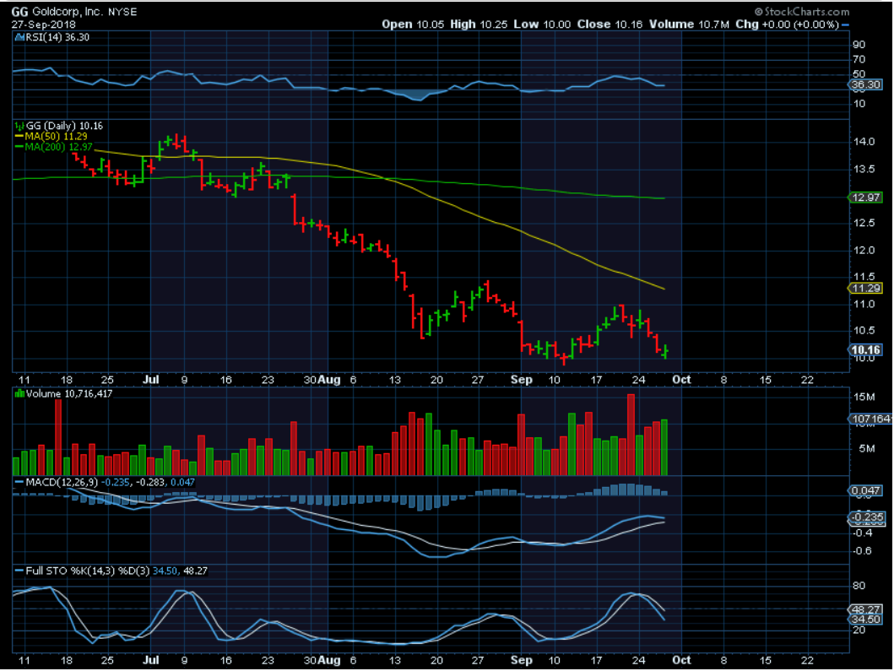Select the 'GG Goldcorp, Inc. NYSE' title
This screenshot has height=671, width=894.
point(74,12)
